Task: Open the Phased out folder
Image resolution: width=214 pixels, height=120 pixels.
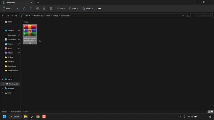Action: point(10,66)
